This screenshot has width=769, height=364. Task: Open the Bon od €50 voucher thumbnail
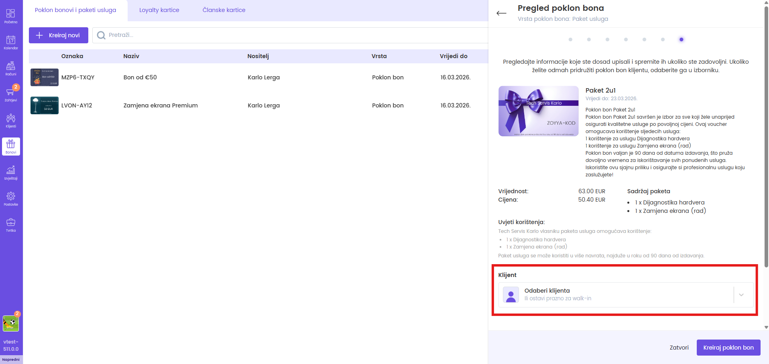(x=45, y=77)
